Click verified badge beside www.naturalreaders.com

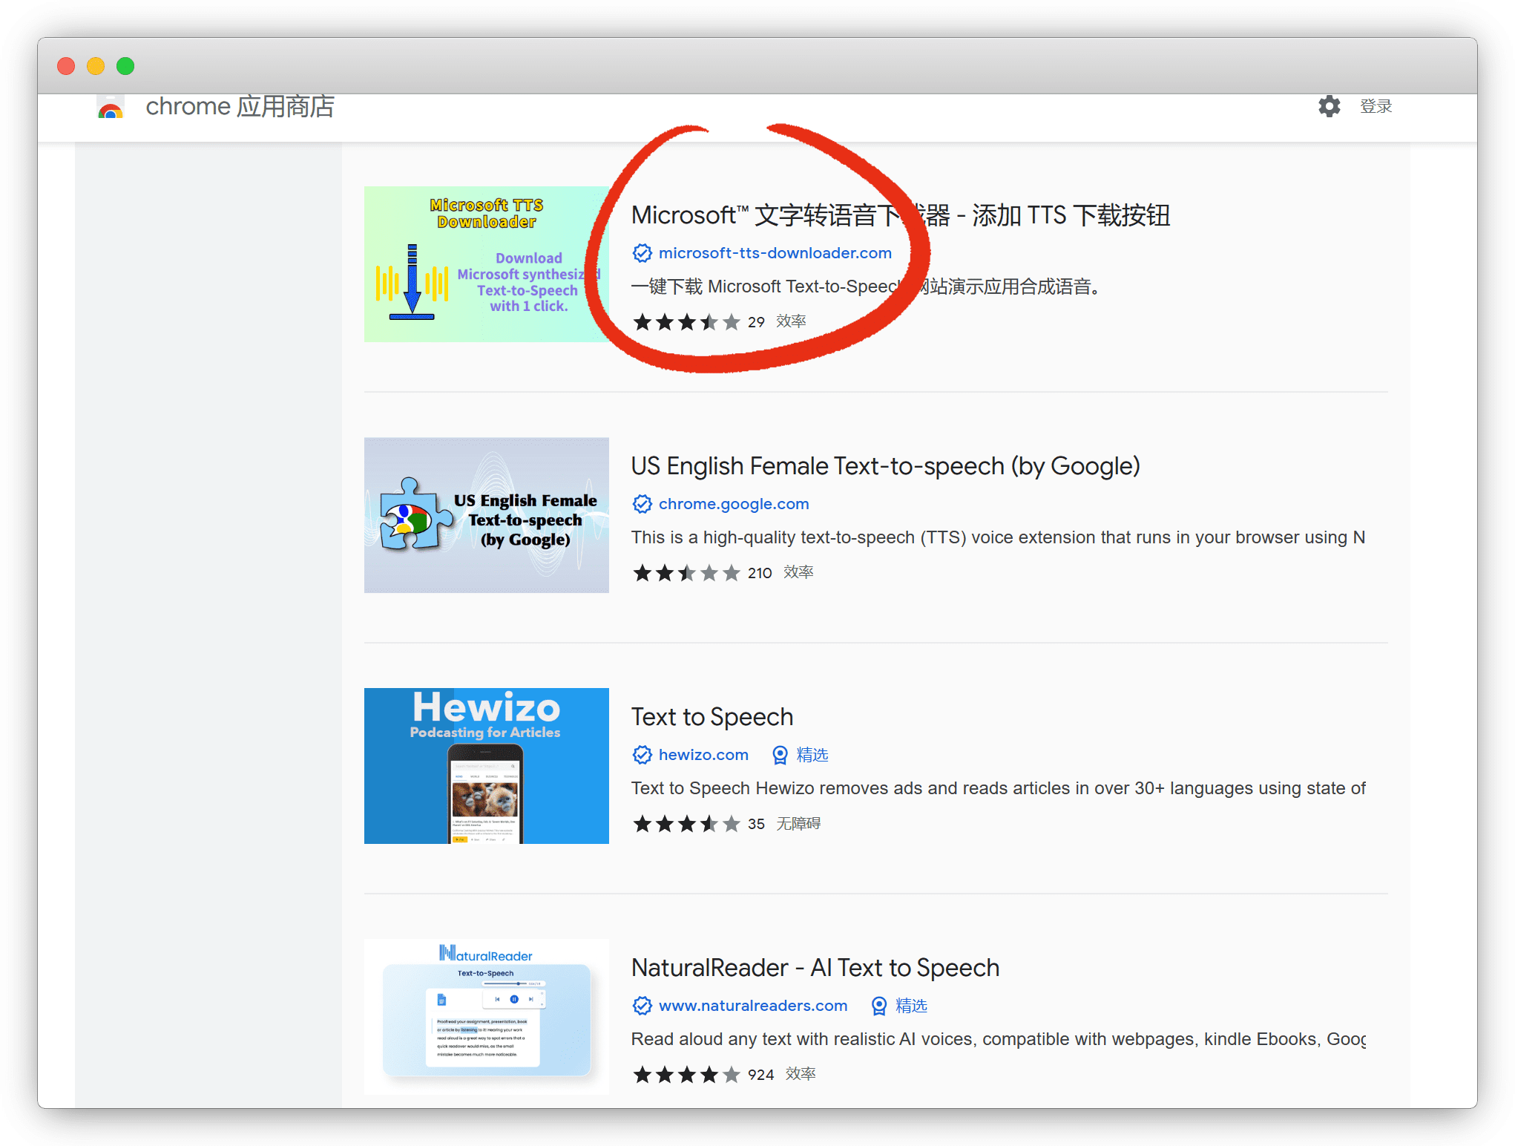pyautogui.click(x=642, y=1006)
